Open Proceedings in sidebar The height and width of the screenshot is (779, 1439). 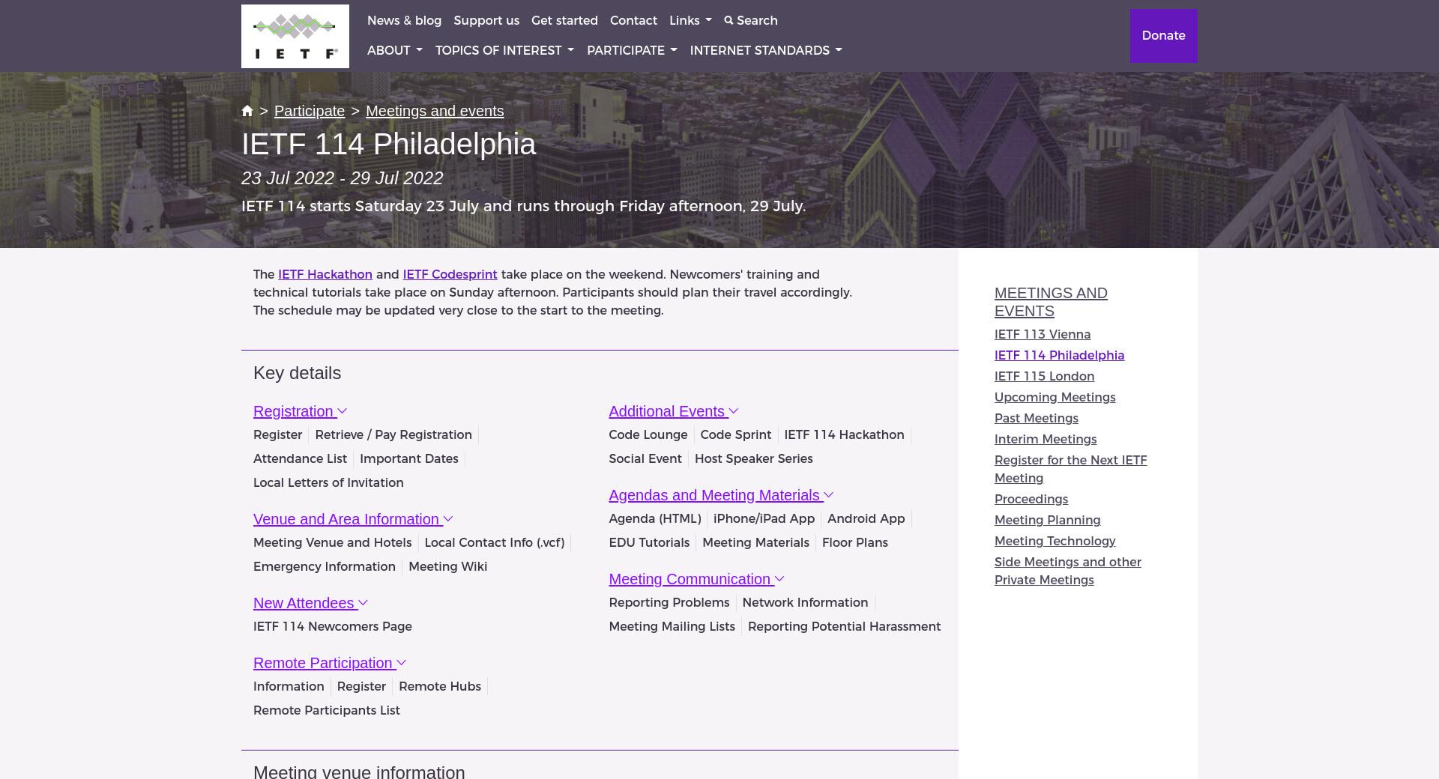1031,499
